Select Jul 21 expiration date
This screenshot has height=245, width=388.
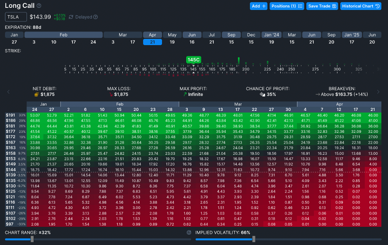coord(211,42)
